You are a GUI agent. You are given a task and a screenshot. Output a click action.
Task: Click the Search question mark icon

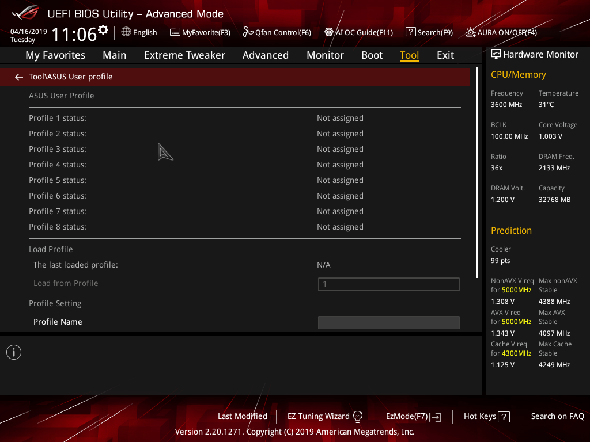410,32
